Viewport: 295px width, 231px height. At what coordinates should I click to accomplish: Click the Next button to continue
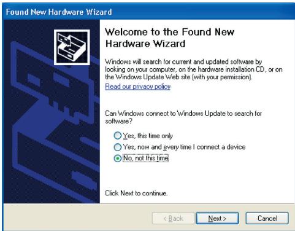pos(217,218)
